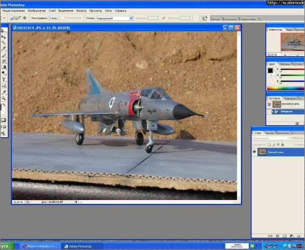305x250 pixels.
Task: Open the Справка menu
Action: click(120, 11)
